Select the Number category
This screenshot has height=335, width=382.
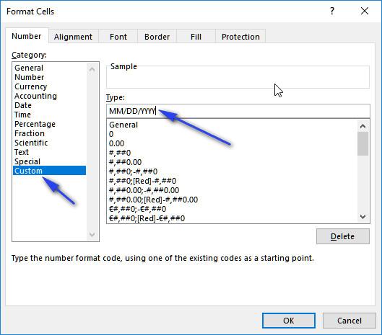click(x=49, y=77)
